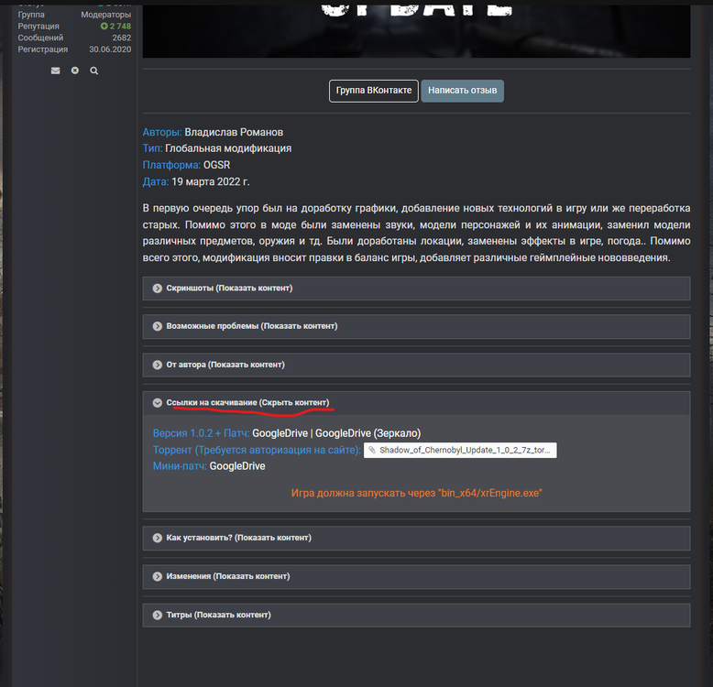Click the magnifier search icon under user info
The image size is (713, 687).
coord(94,71)
